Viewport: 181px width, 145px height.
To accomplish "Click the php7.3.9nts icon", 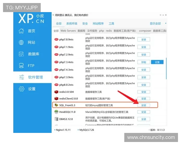I will click(56, 77).
